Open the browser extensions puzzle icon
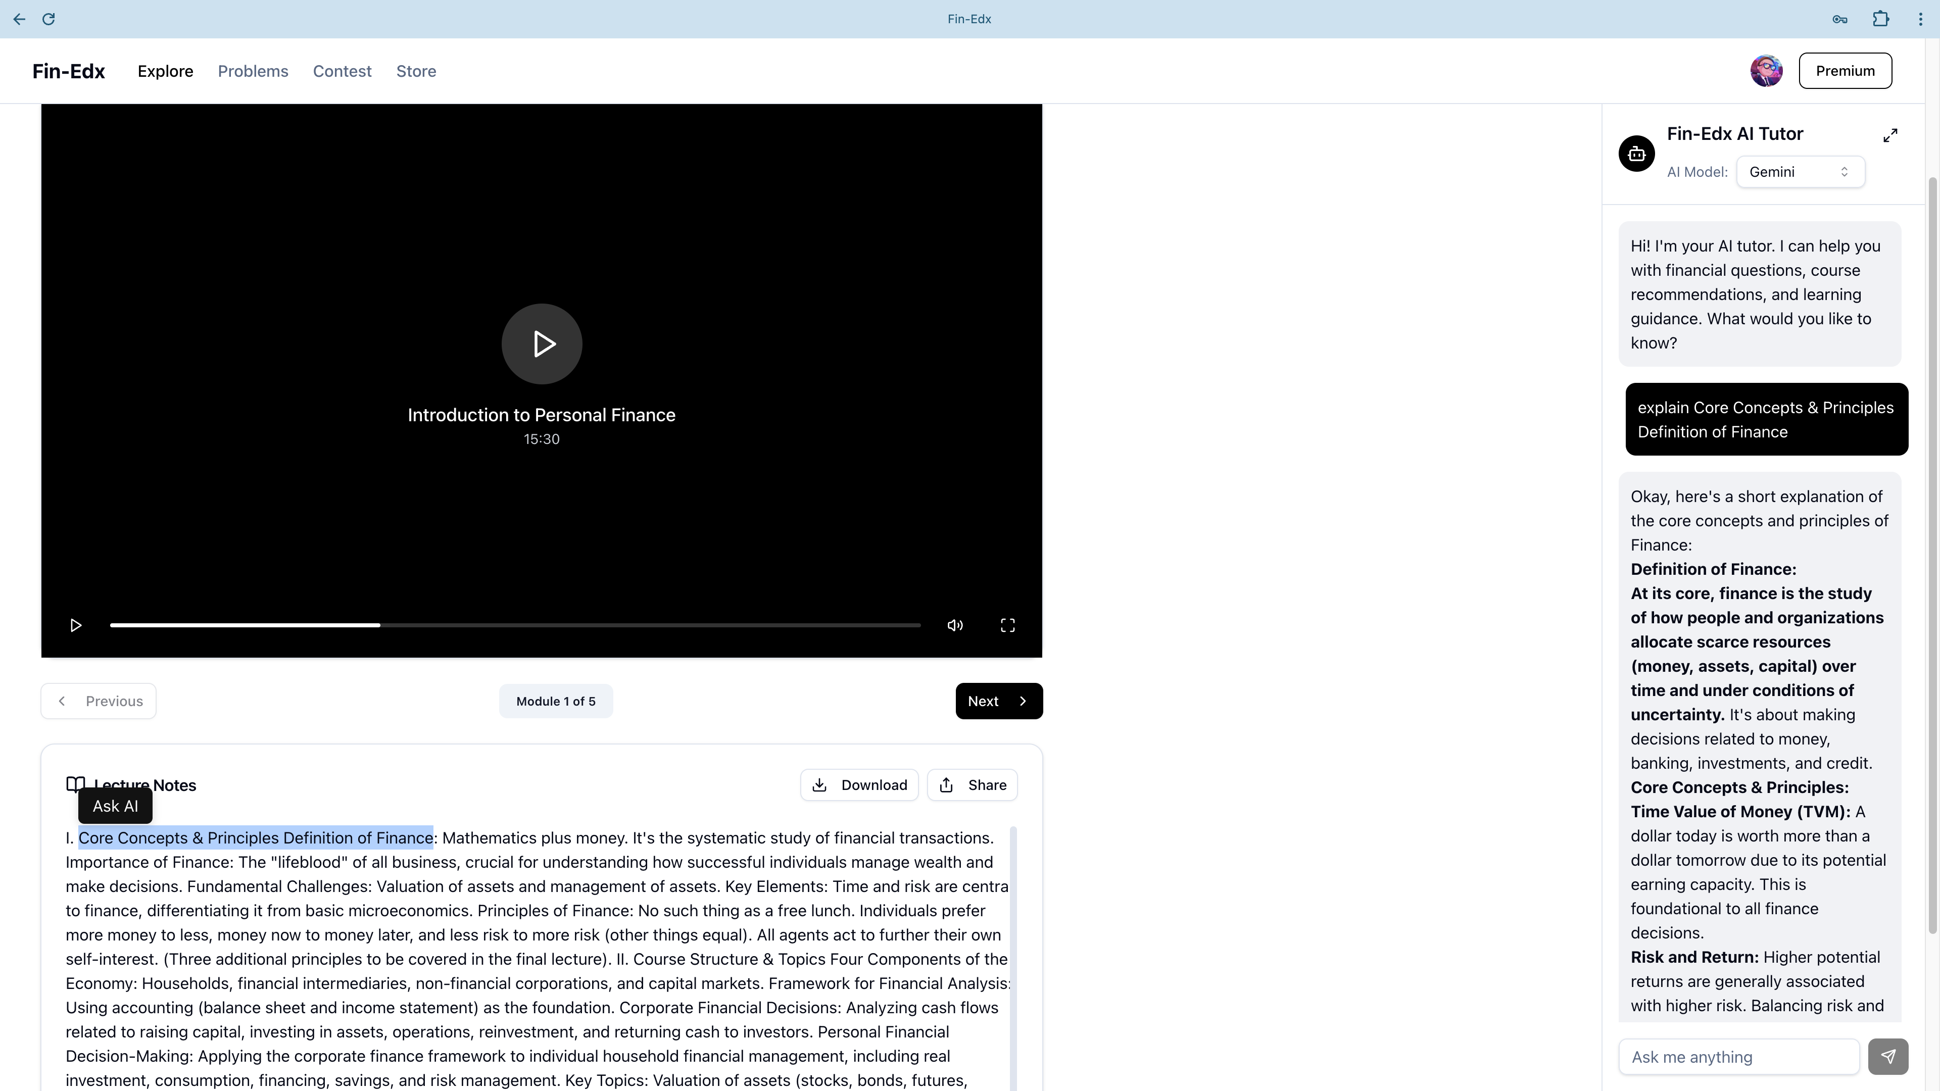This screenshot has width=1940, height=1091. [1880, 19]
